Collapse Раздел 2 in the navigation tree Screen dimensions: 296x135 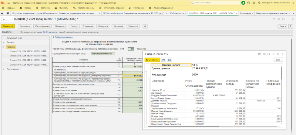click(4, 47)
